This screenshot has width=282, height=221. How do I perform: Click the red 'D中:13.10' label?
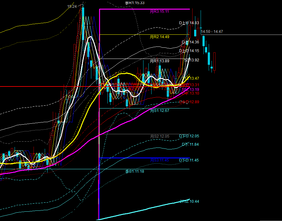(x=191, y=93)
